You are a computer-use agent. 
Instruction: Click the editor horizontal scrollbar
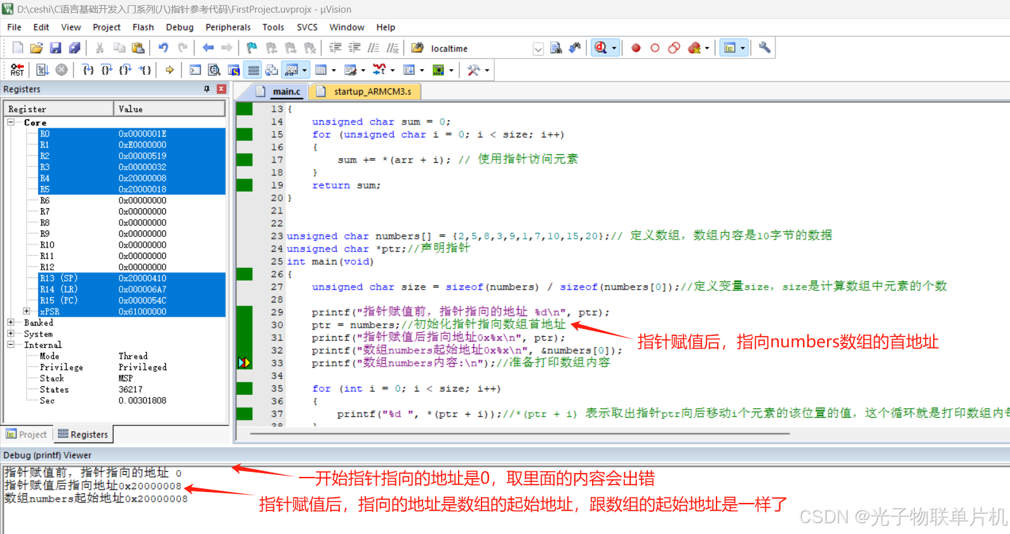tap(520, 434)
